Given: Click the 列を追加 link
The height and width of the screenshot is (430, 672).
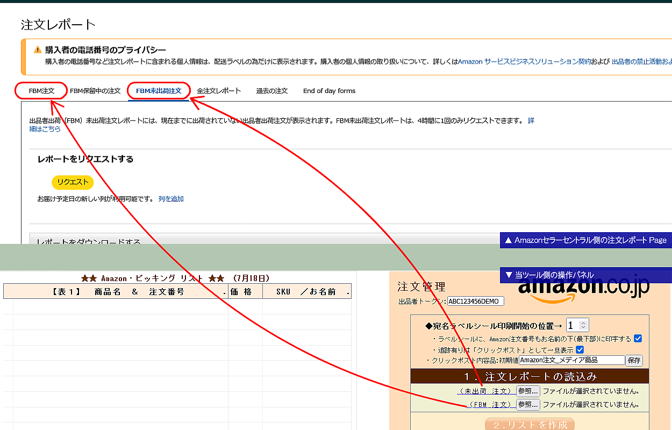Looking at the screenshot, I should coord(171,199).
